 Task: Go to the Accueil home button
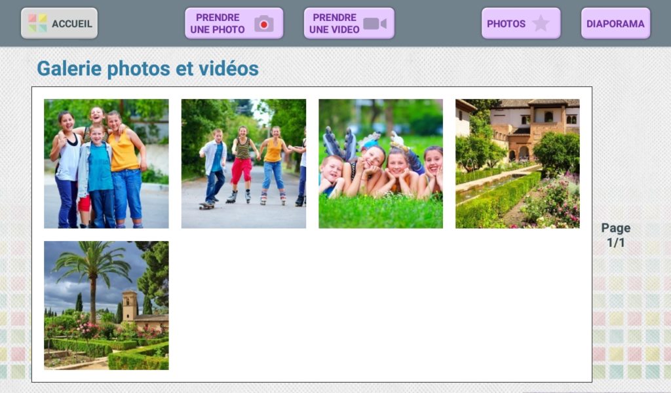point(59,24)
